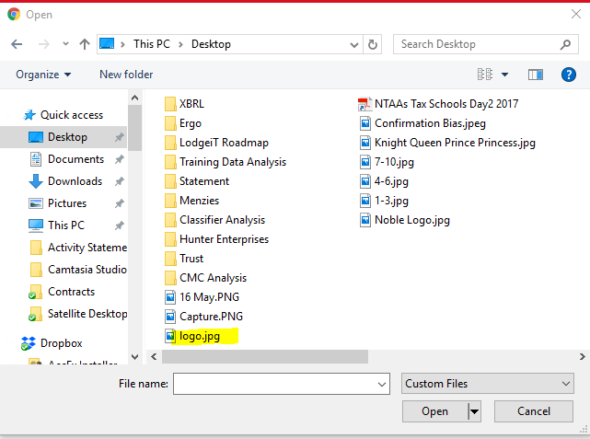
Task: Click the Back navigation arrow
Action: coord(17,44)
